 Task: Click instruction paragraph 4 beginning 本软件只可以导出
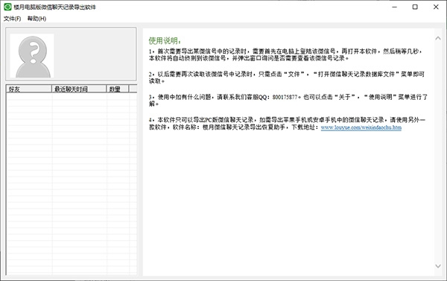click(287, 124)
